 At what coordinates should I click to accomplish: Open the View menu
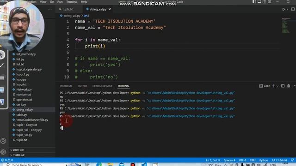pyautogui.click(x=43, y=2)
